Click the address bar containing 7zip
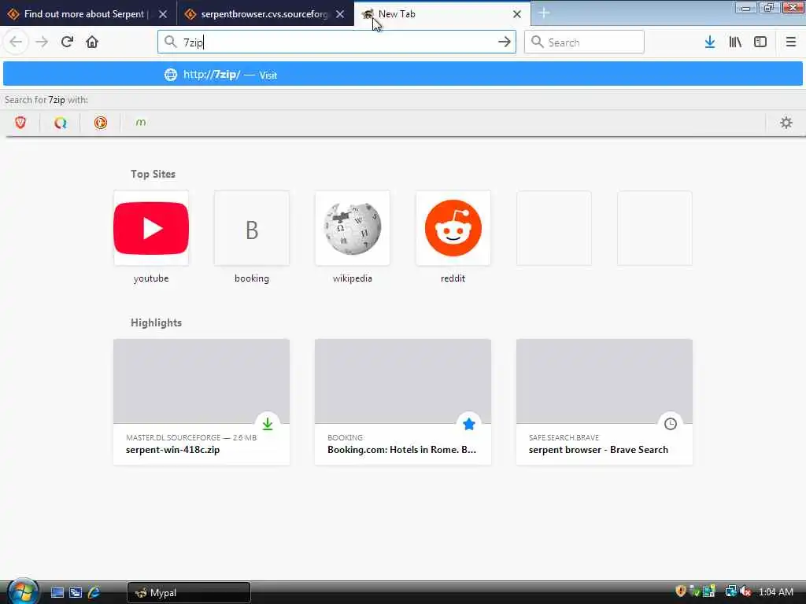This screenshot has height=604, width=806. (337, 42)
